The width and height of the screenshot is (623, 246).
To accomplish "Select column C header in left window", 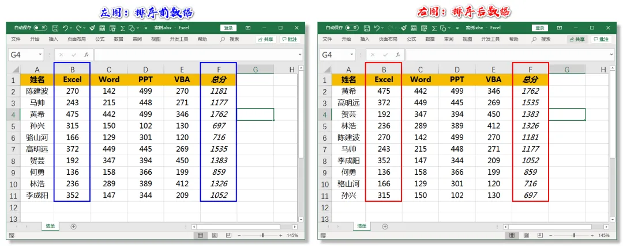I will point(109,70).
